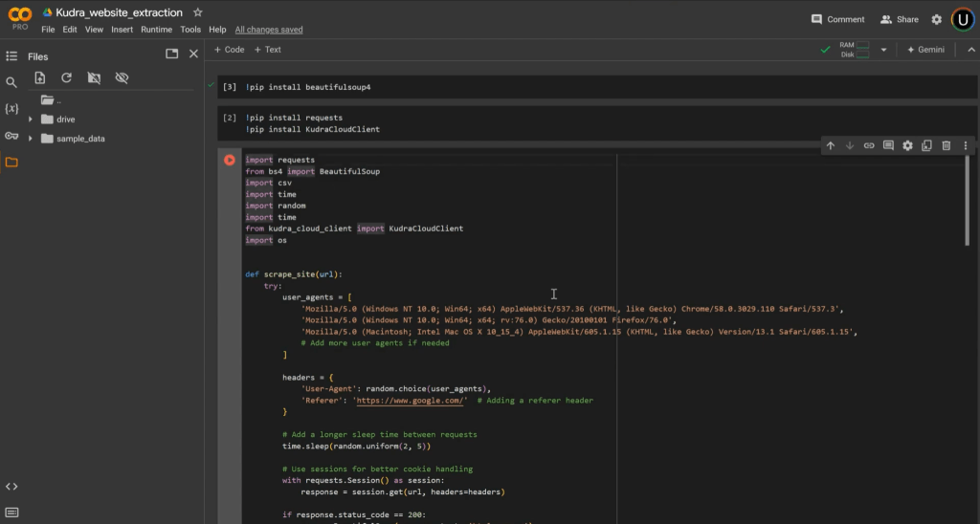Star the Kudra_website_extraction notebook
Screen dimensions: 980x524
[197, 12]
